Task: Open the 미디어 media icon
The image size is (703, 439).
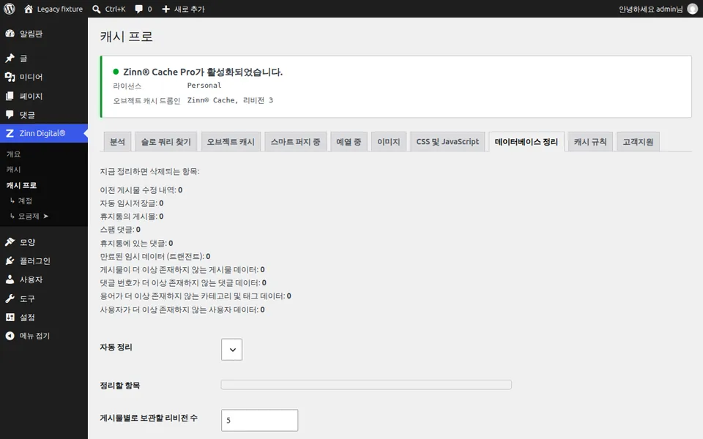Action: [10, 77]
